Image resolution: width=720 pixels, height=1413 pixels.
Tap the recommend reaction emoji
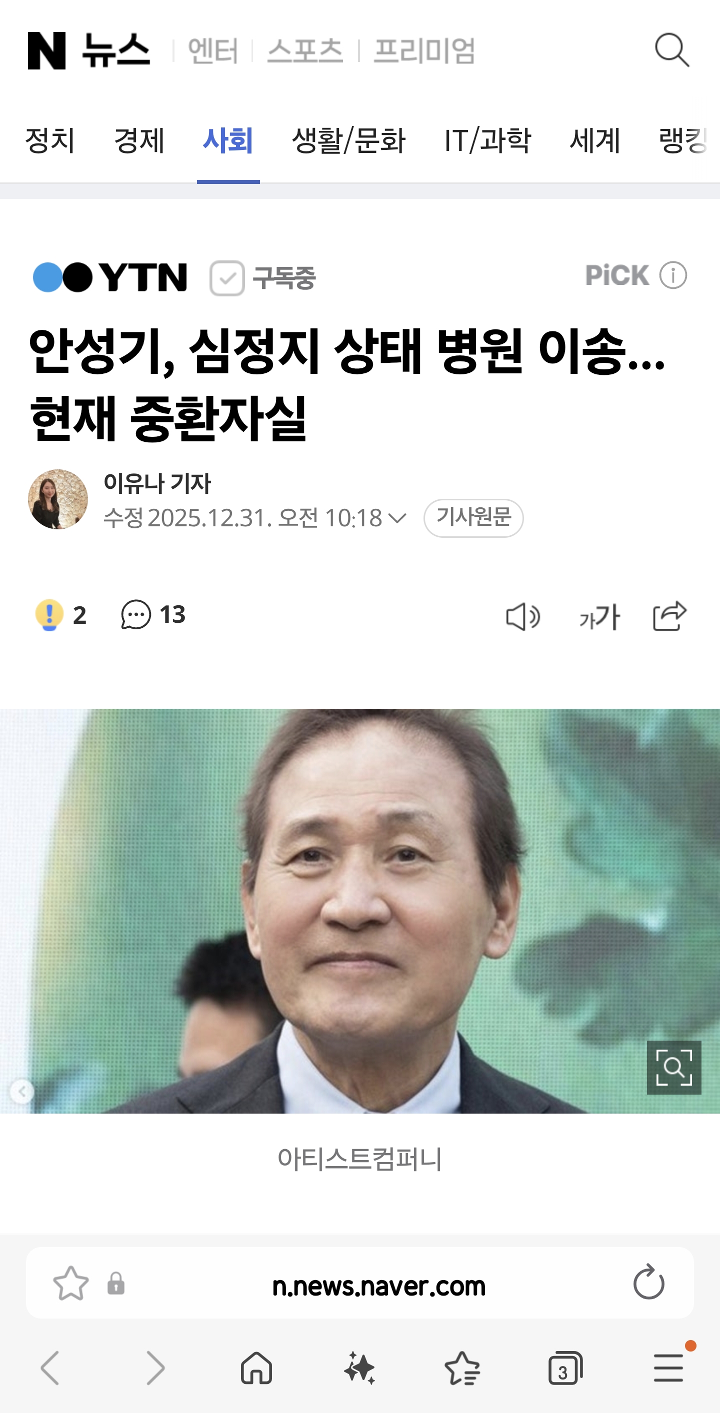49,615
